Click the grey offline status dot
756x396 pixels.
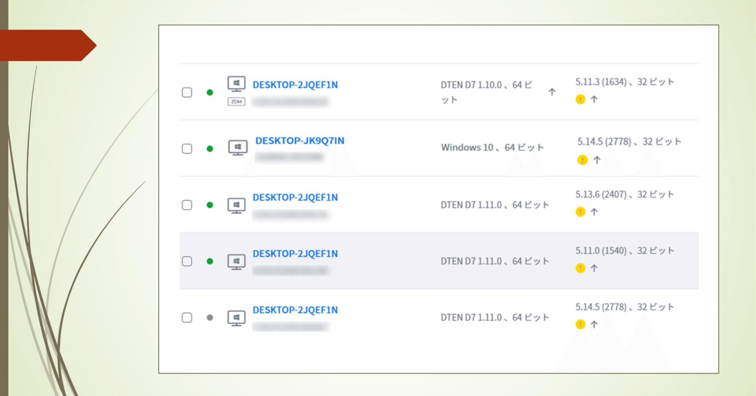click(x=210, y=318)
